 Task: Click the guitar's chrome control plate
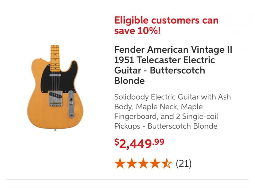[71, 104]
